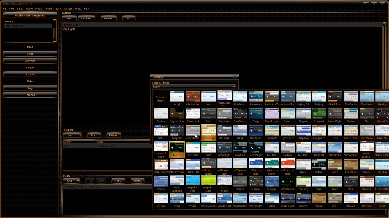Select the Moonlight theme thumbnail

point(224,150)
